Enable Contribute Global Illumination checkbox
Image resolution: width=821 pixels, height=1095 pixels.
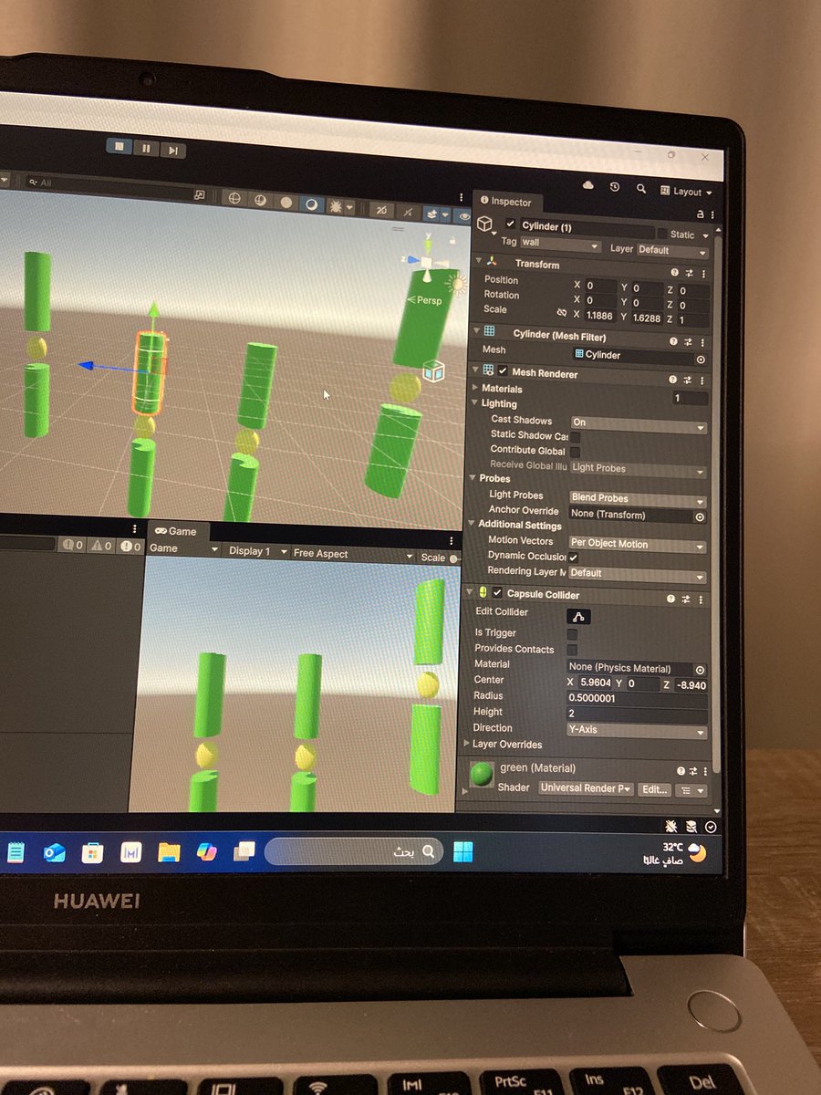[575, 452]
